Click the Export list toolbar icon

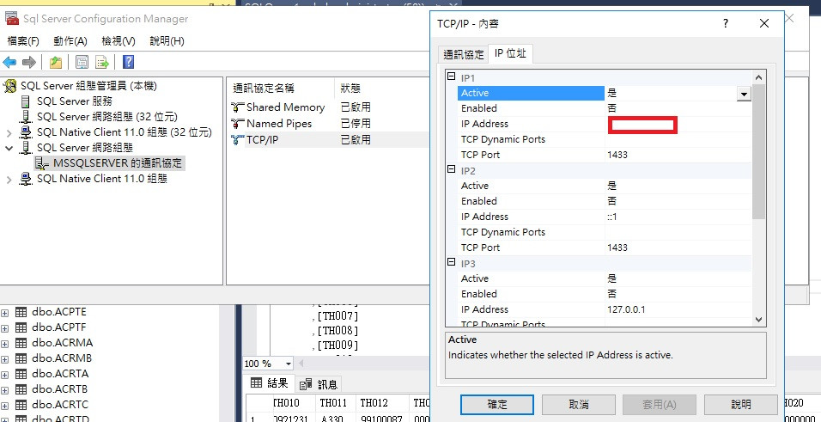[x=101, y=63]
